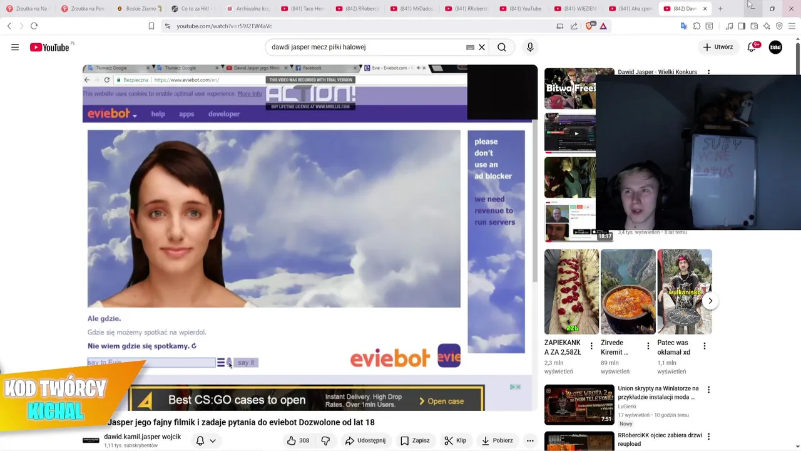Reload the YouTube page

[x=34, y=26]
